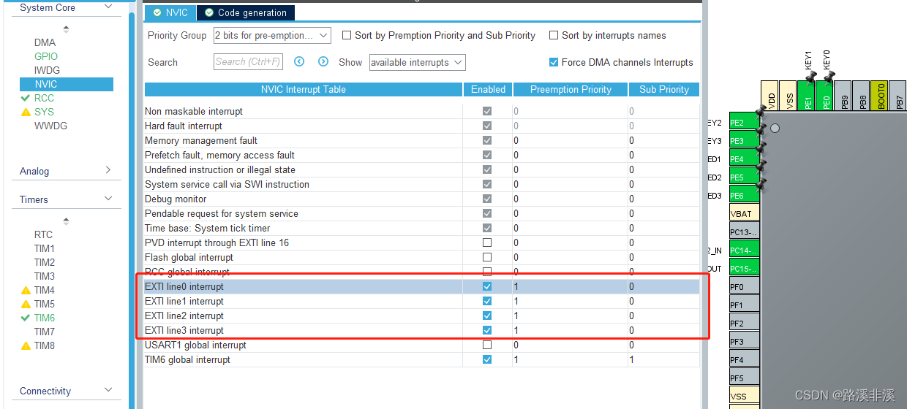Viewport: 907px width, 409px height.
Task: Expand the Connectivity category
Action: 67,391
